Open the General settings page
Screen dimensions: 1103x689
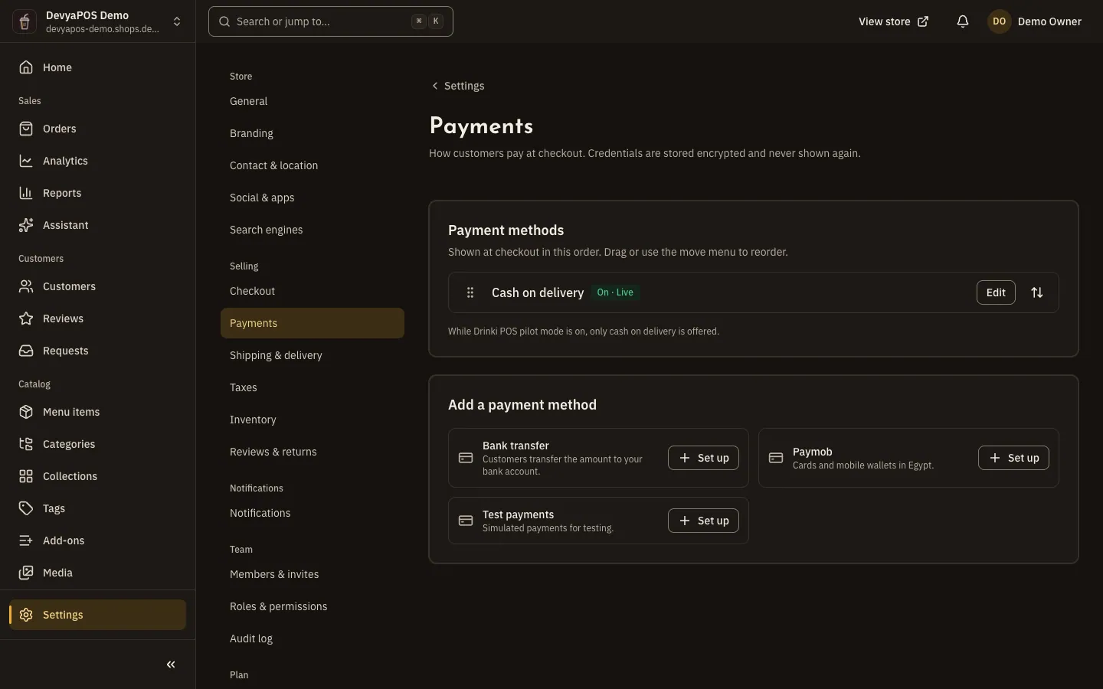coord(313,101)
